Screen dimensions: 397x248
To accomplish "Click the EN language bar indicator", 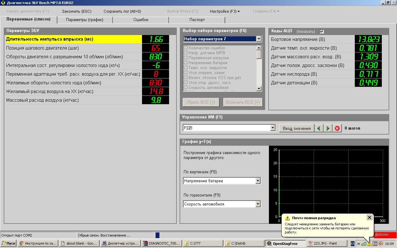I will tap(353, 244).
